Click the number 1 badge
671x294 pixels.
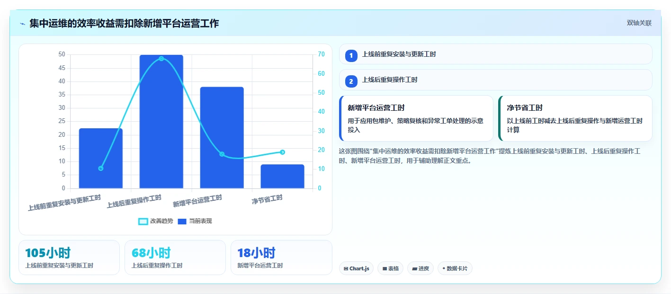point(351,56)
